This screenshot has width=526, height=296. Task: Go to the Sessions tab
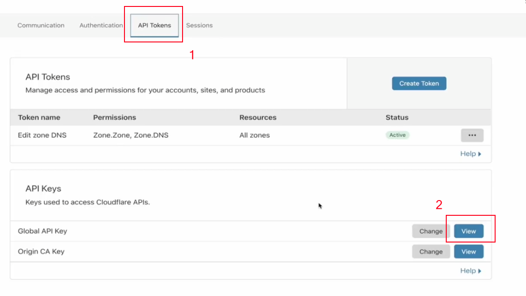click(x=199, y=25)
